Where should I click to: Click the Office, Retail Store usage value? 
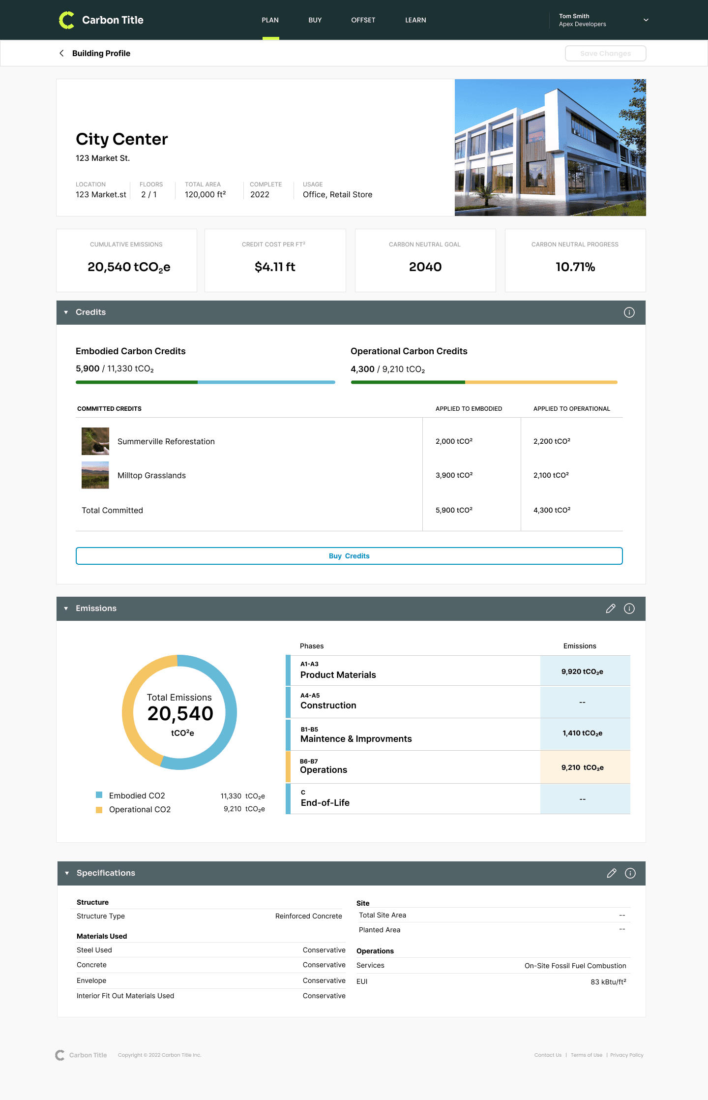point(338,195)
